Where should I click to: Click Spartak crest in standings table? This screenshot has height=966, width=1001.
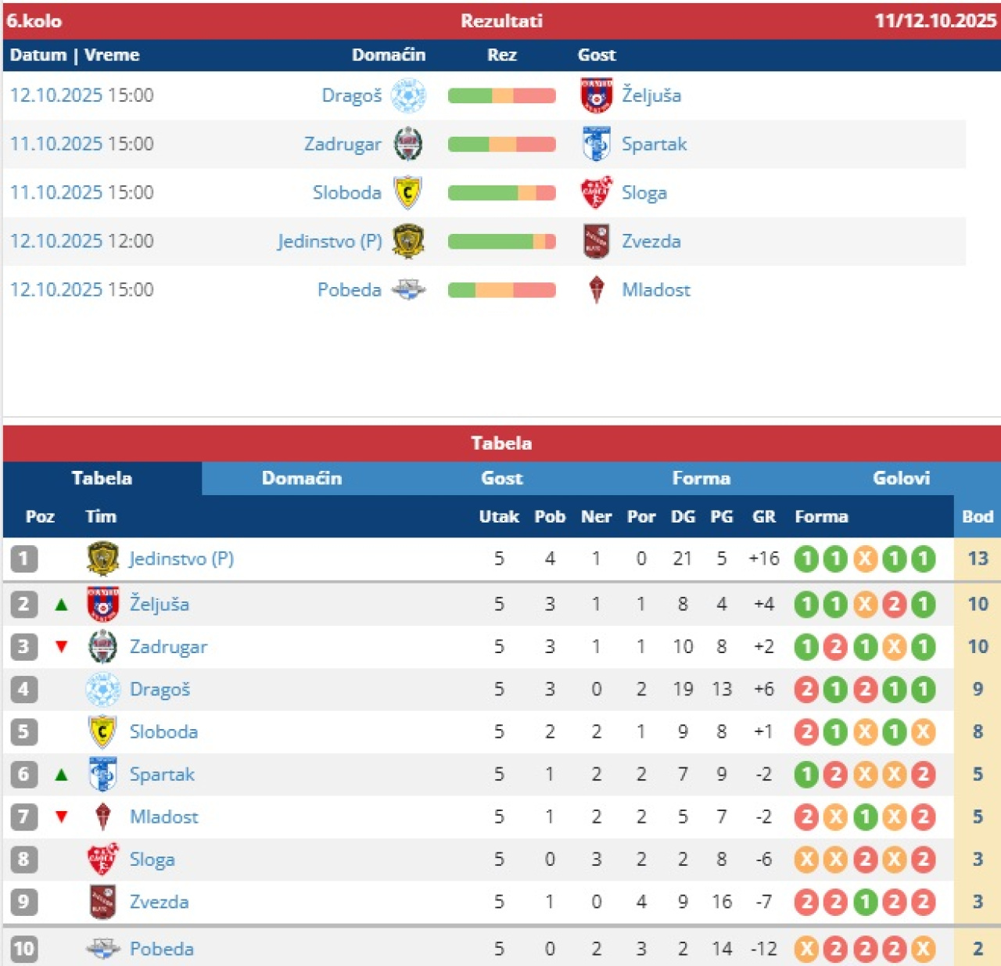tap(102, 774)
